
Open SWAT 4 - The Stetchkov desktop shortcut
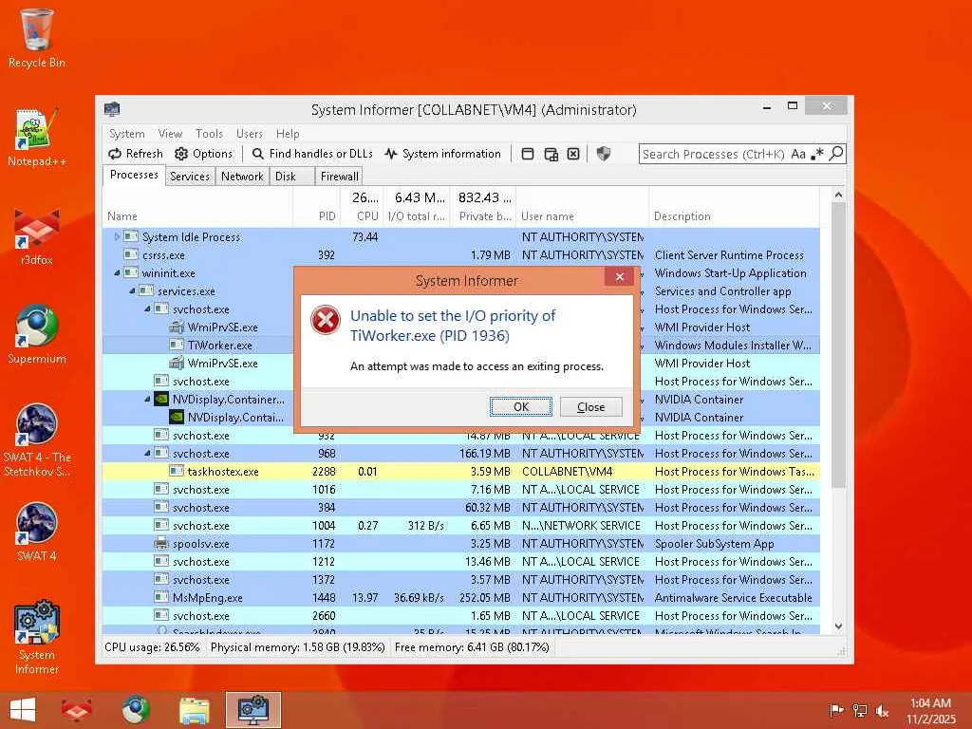[x=37, y=440]
